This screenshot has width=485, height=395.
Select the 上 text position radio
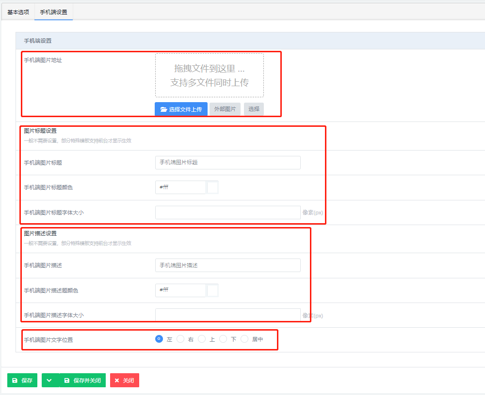pos(202,339)
